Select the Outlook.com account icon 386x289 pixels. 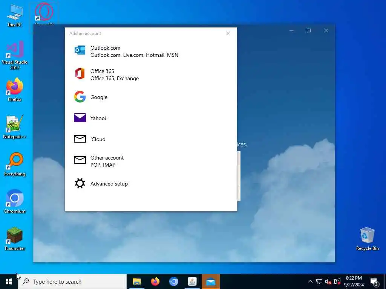[x=80, y=50]
